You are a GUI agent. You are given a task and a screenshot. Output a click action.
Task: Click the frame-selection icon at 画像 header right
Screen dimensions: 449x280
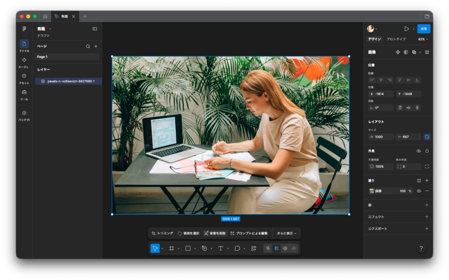427,52
